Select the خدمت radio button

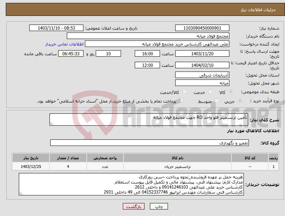[x=210, y=92]
